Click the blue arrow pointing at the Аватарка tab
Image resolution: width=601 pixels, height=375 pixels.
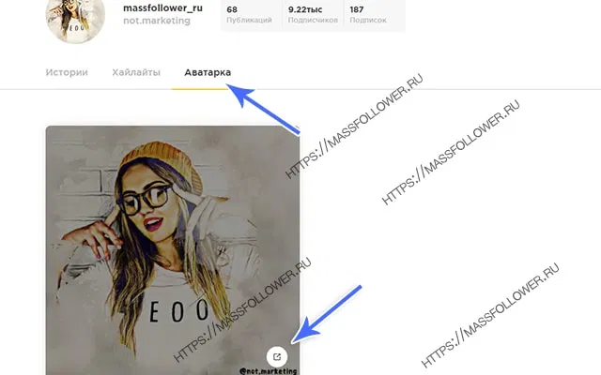coord(263,110)
